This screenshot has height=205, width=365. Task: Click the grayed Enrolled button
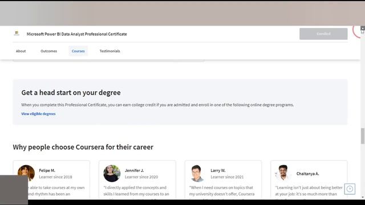coord(323,34)
